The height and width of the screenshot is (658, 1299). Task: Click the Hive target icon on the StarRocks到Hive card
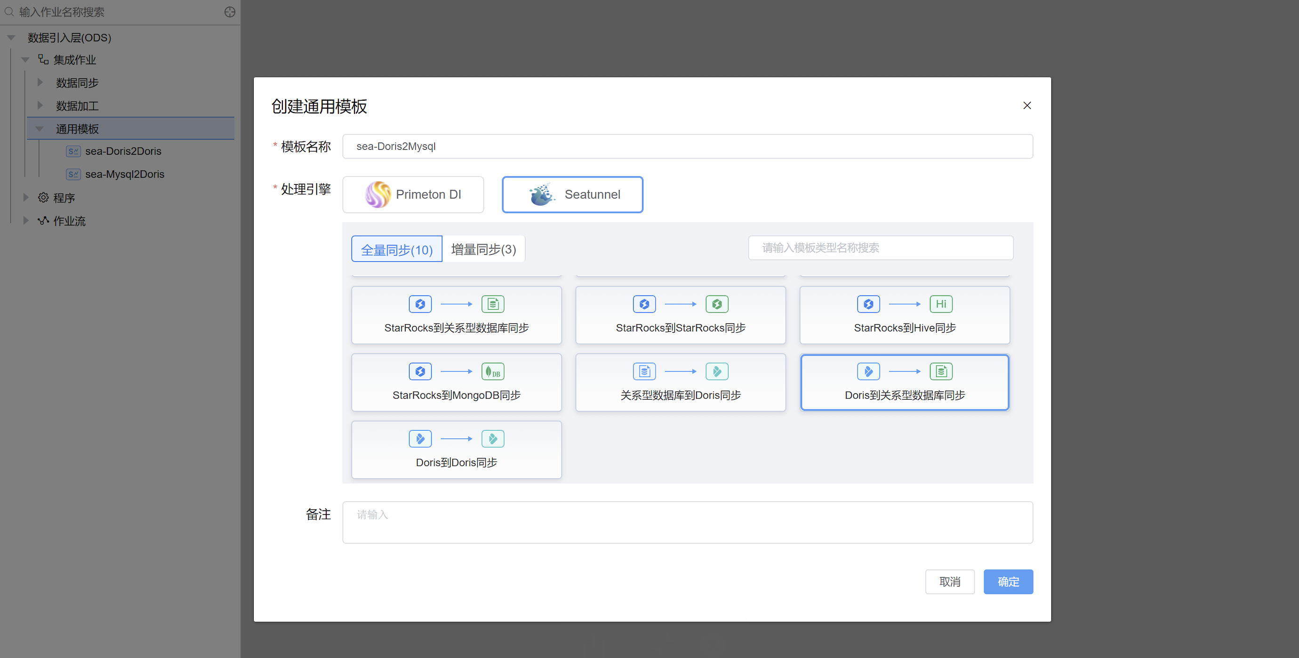tap(940, 304)
